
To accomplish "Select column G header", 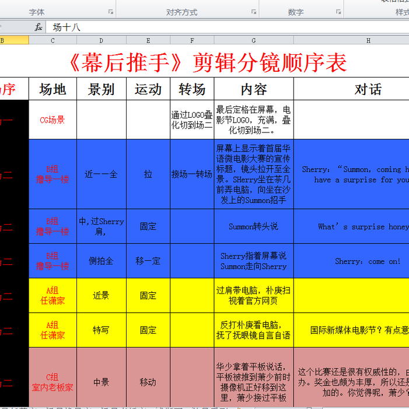I will click(x=254, y=40).
